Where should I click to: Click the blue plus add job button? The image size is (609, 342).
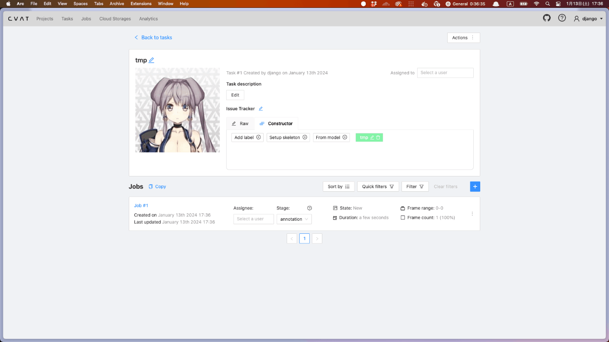pyautogui.click(x=475, y=186)
